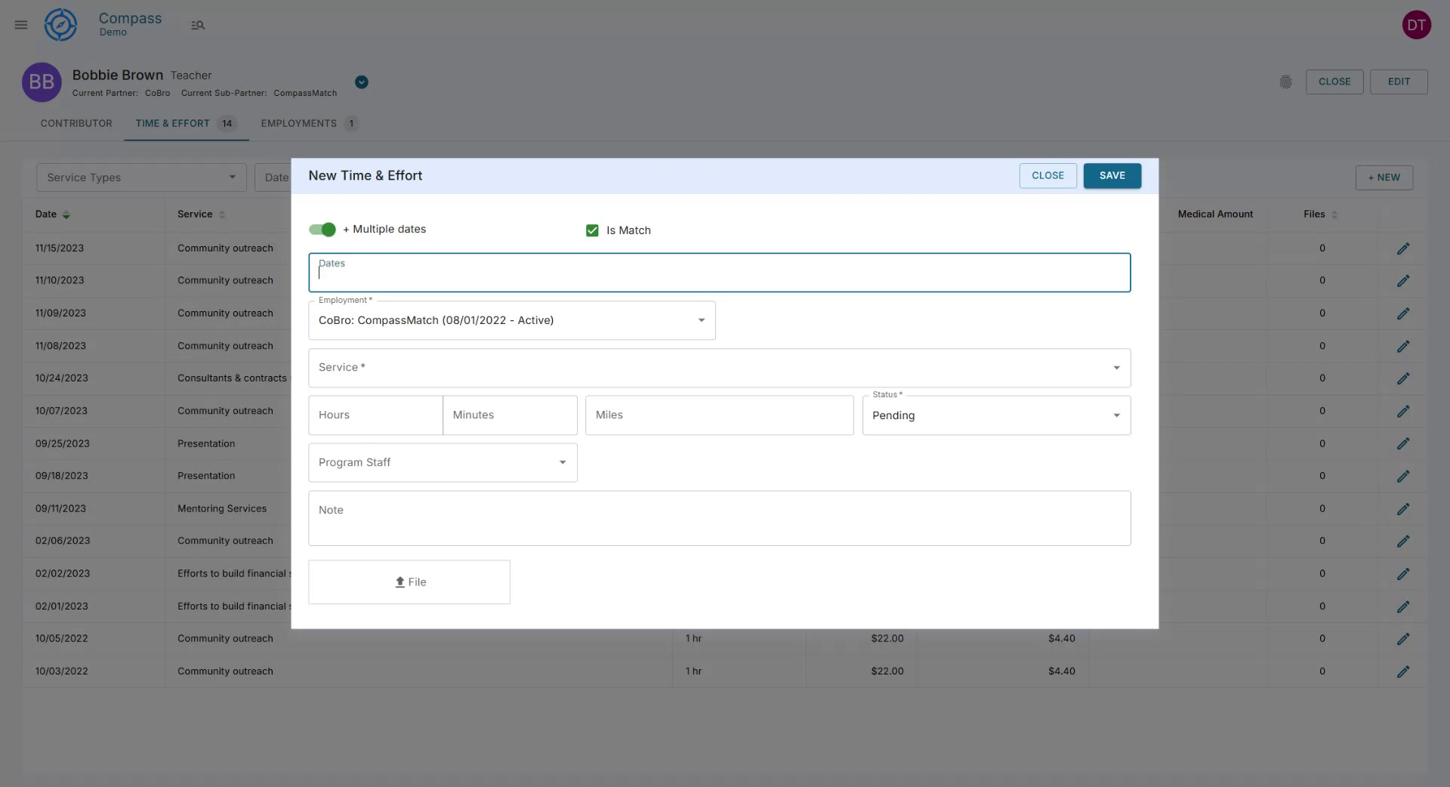Viewport: 1450px width, 787px height.
Task: Uncheck the Is Match checkbox
Action: [x=592, y=230]
